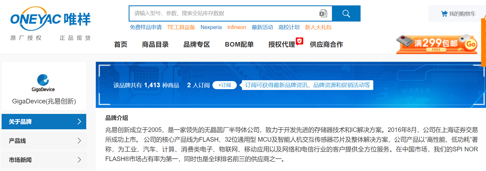The height and width of the screenshot is (171, 486).
Task: Click the 满299包邮 promo banner
Action: pyautogui.click(x=437, y=44)
